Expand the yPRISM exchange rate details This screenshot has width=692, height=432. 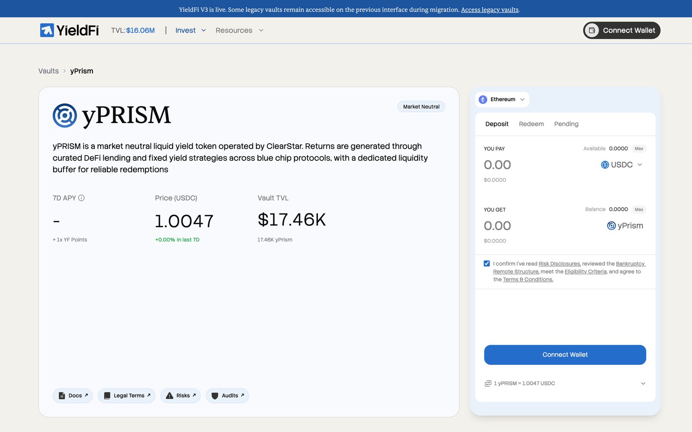pos(643,384)
